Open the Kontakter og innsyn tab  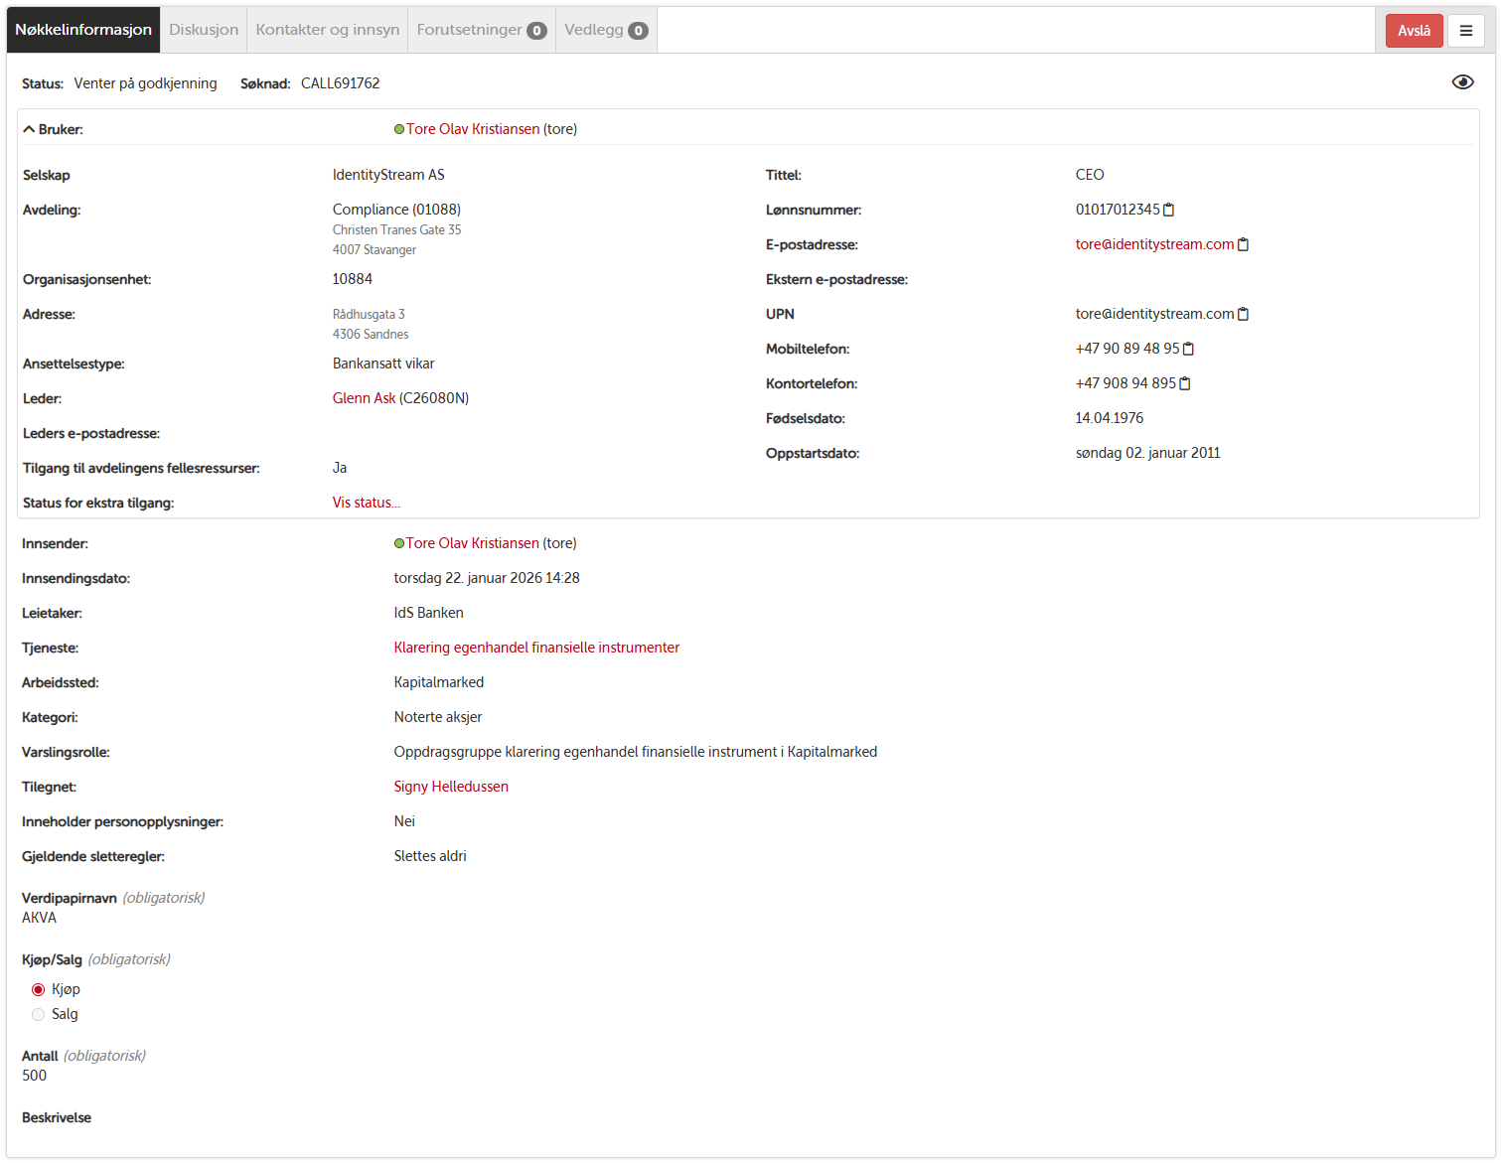click(327, 30)
